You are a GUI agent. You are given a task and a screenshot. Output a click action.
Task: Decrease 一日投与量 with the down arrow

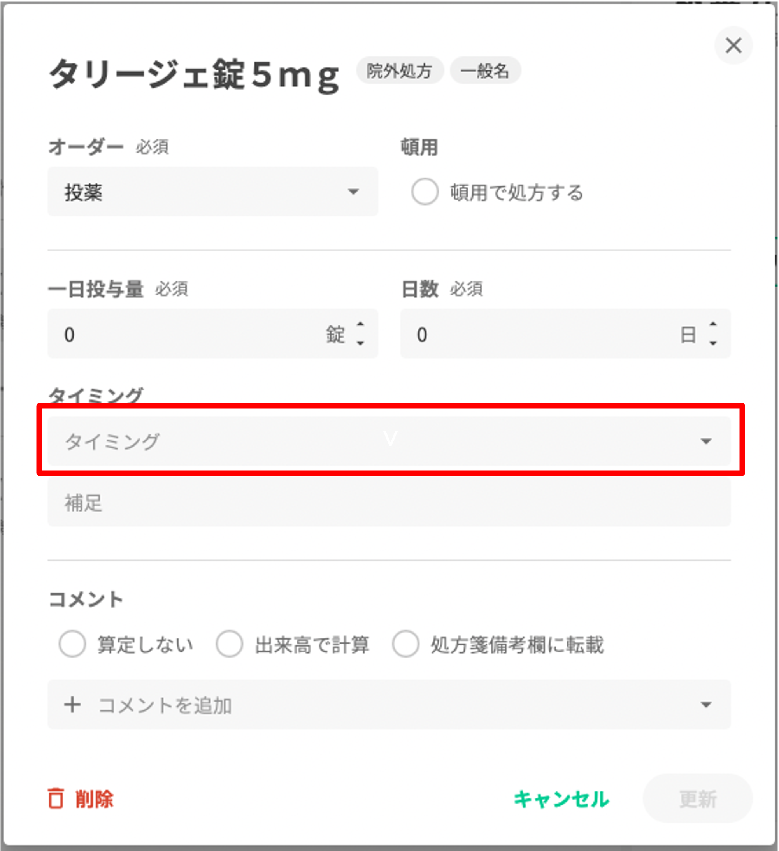pos(360,344)
